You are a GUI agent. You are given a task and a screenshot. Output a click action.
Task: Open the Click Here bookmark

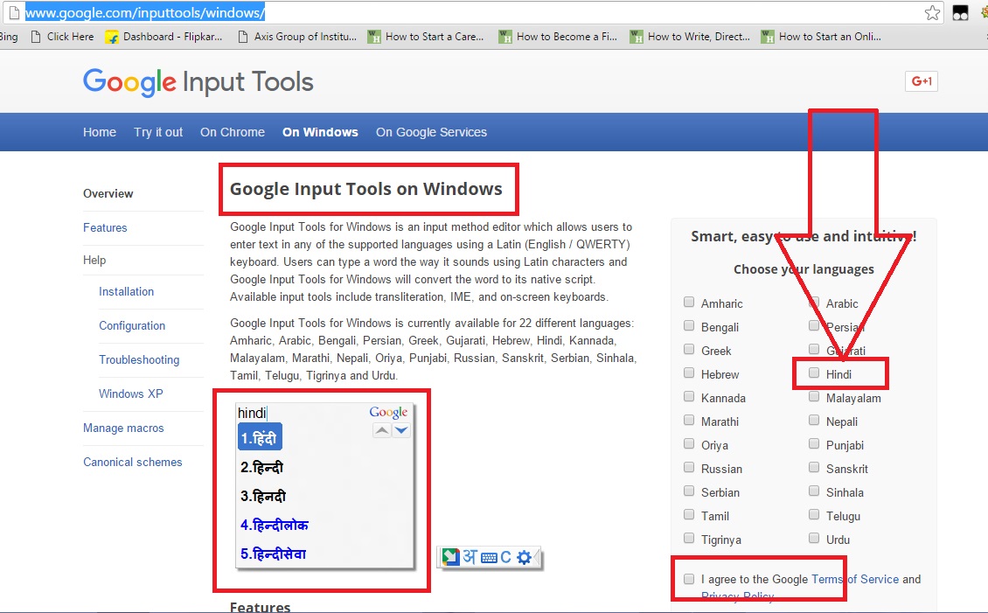click(62, 37)
